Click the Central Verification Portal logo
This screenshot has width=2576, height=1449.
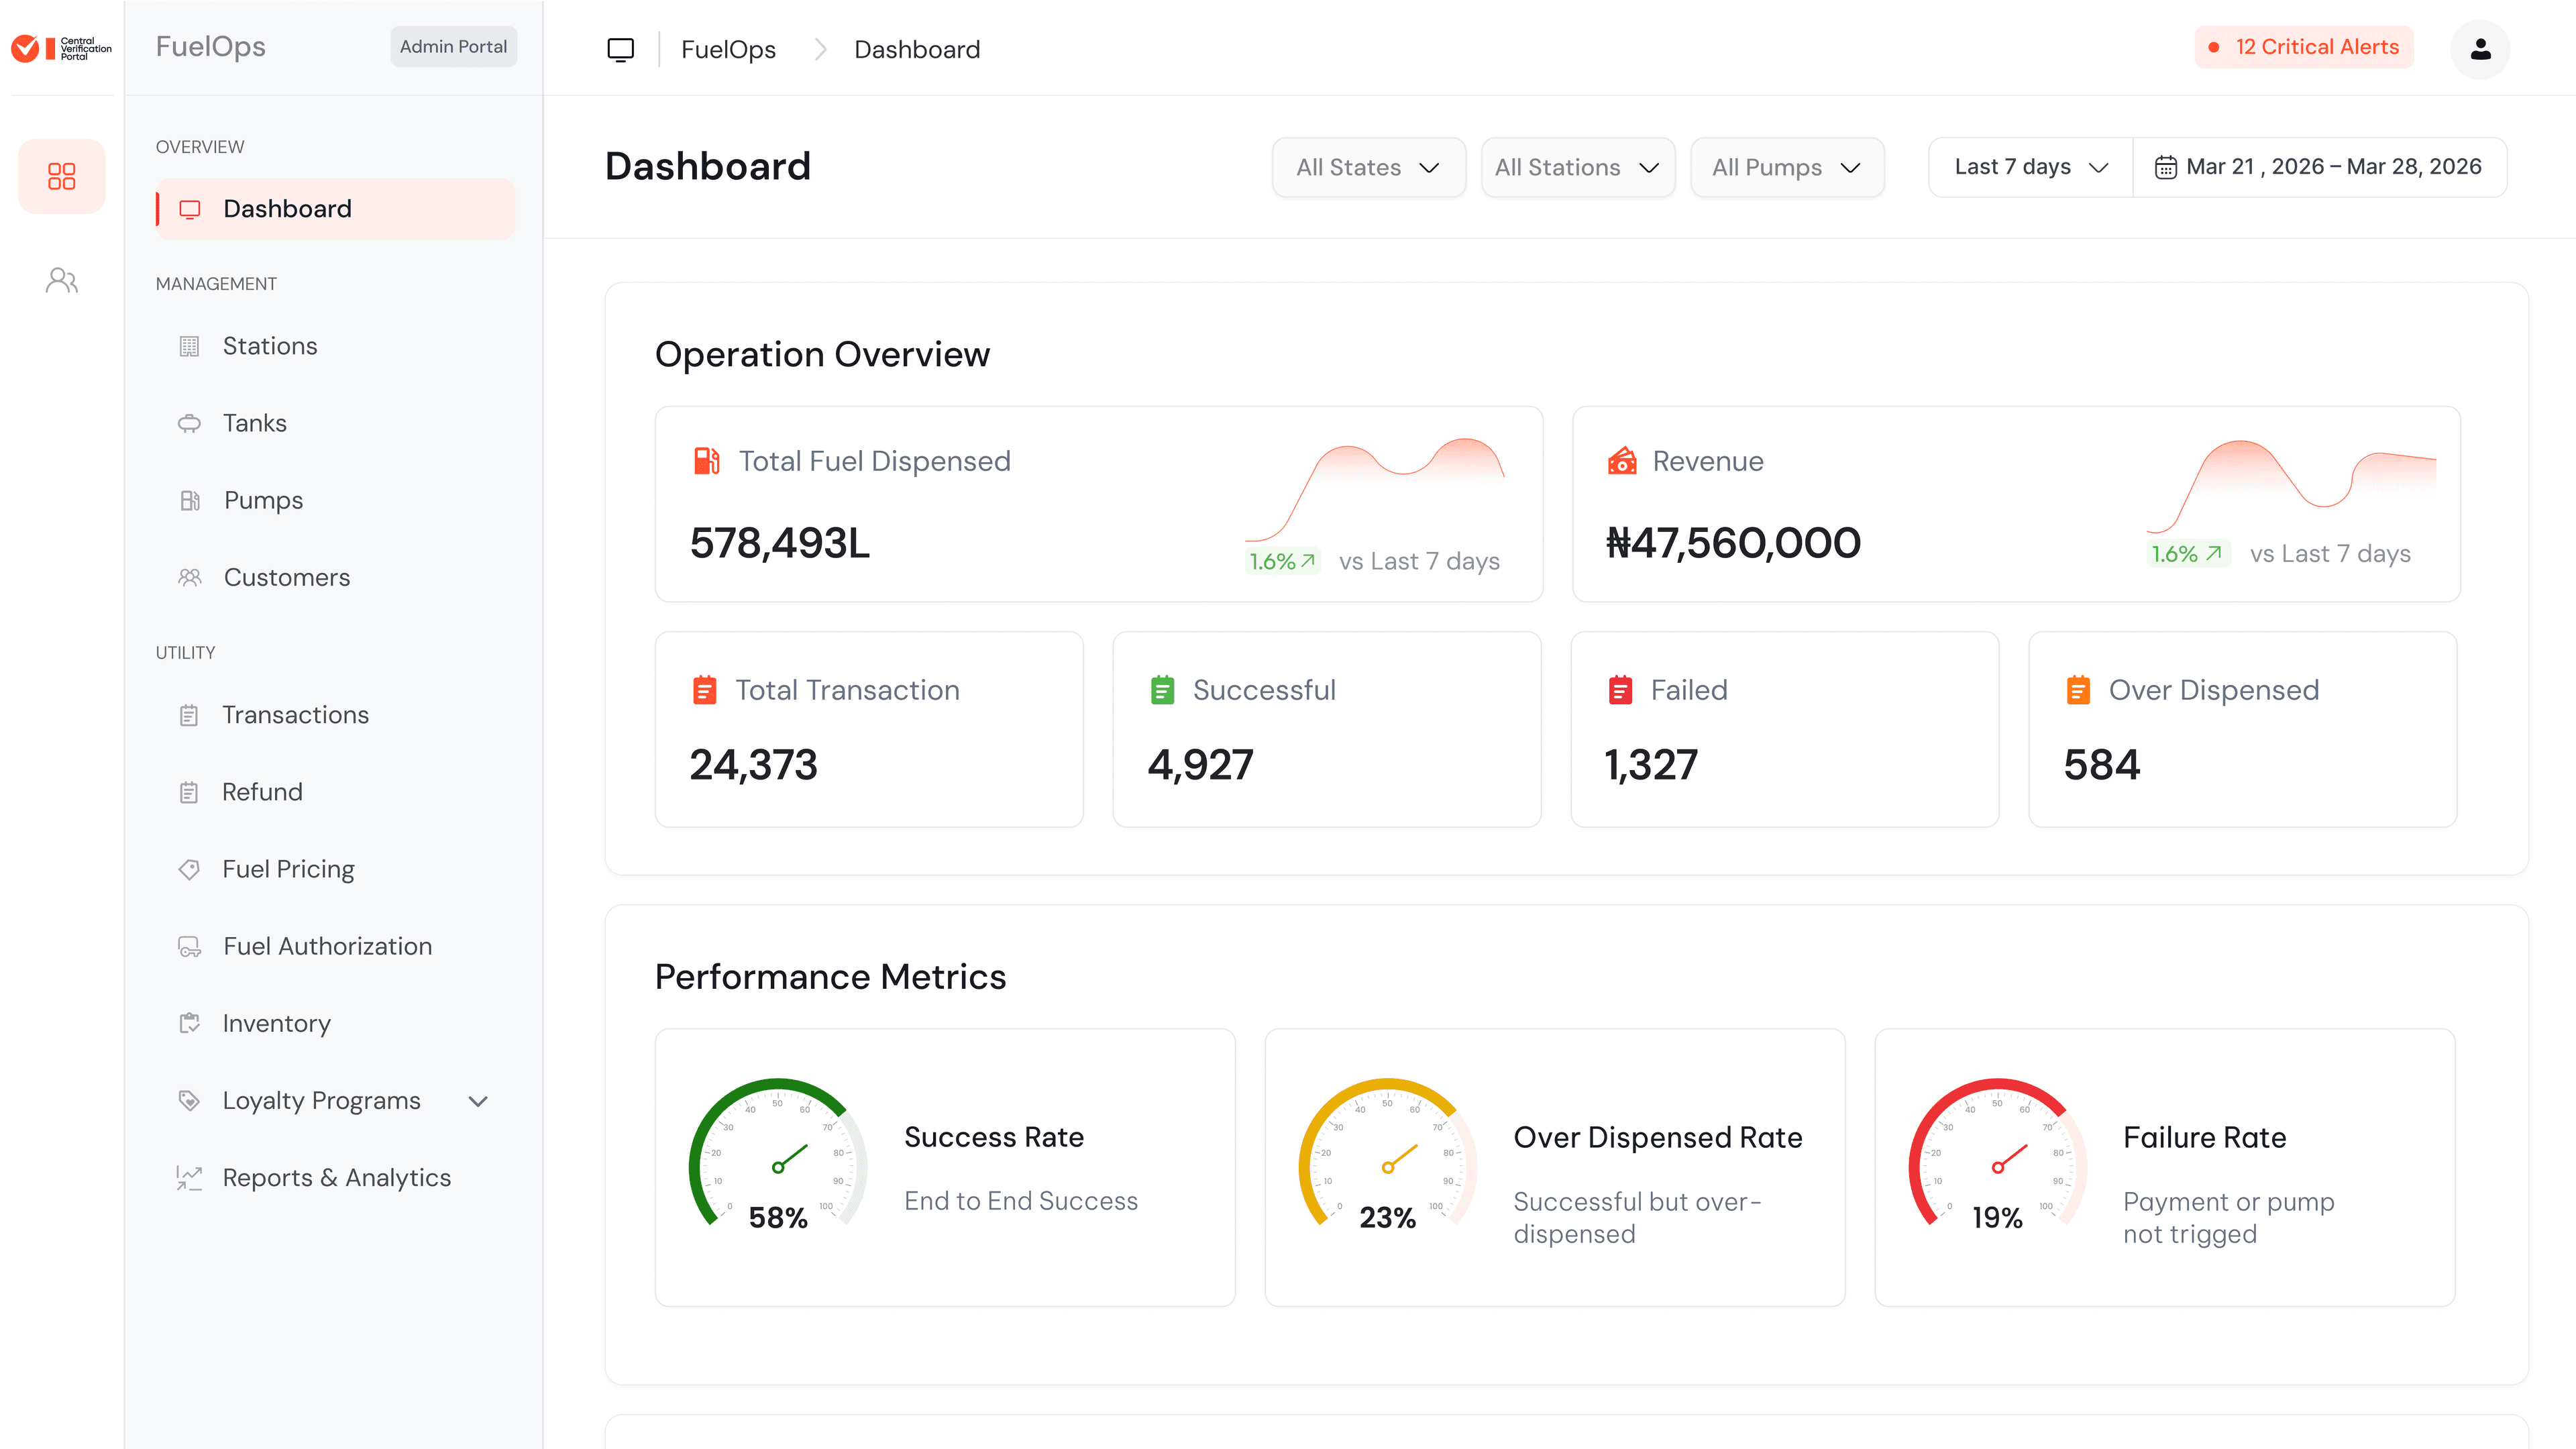pos(61,48)
